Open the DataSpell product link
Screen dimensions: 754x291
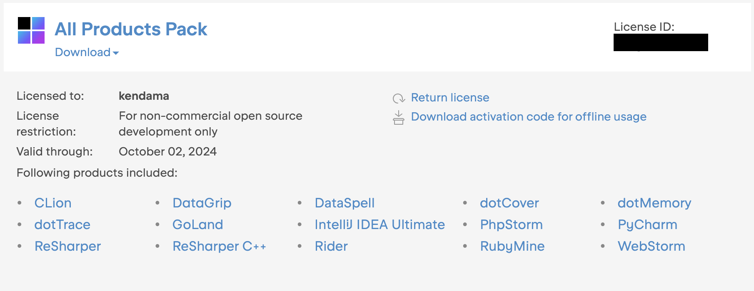345,203
